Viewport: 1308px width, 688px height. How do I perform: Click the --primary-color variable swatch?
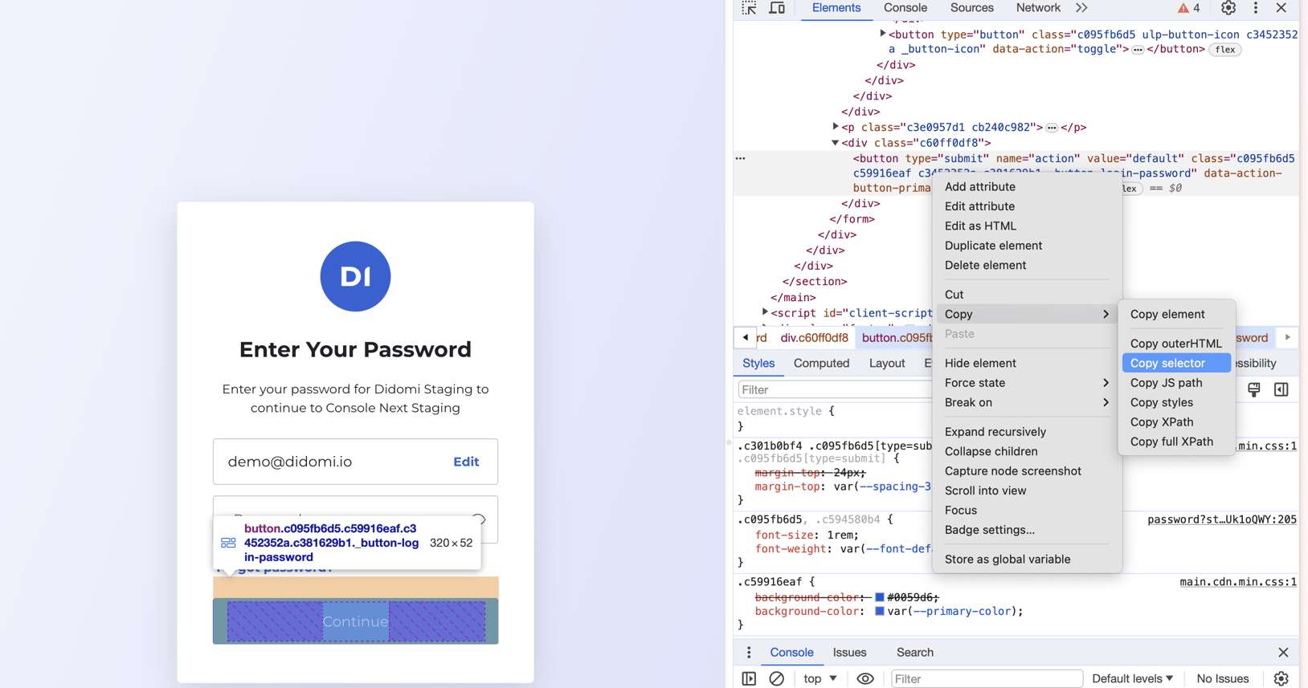[880, 612]
